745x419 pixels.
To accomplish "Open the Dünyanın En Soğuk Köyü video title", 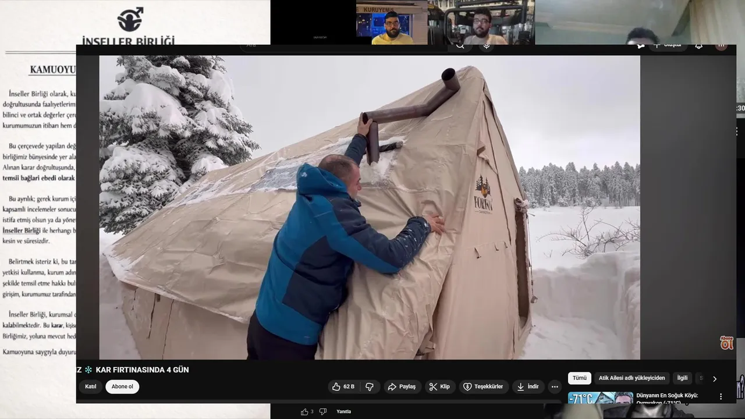I will 667,399.
